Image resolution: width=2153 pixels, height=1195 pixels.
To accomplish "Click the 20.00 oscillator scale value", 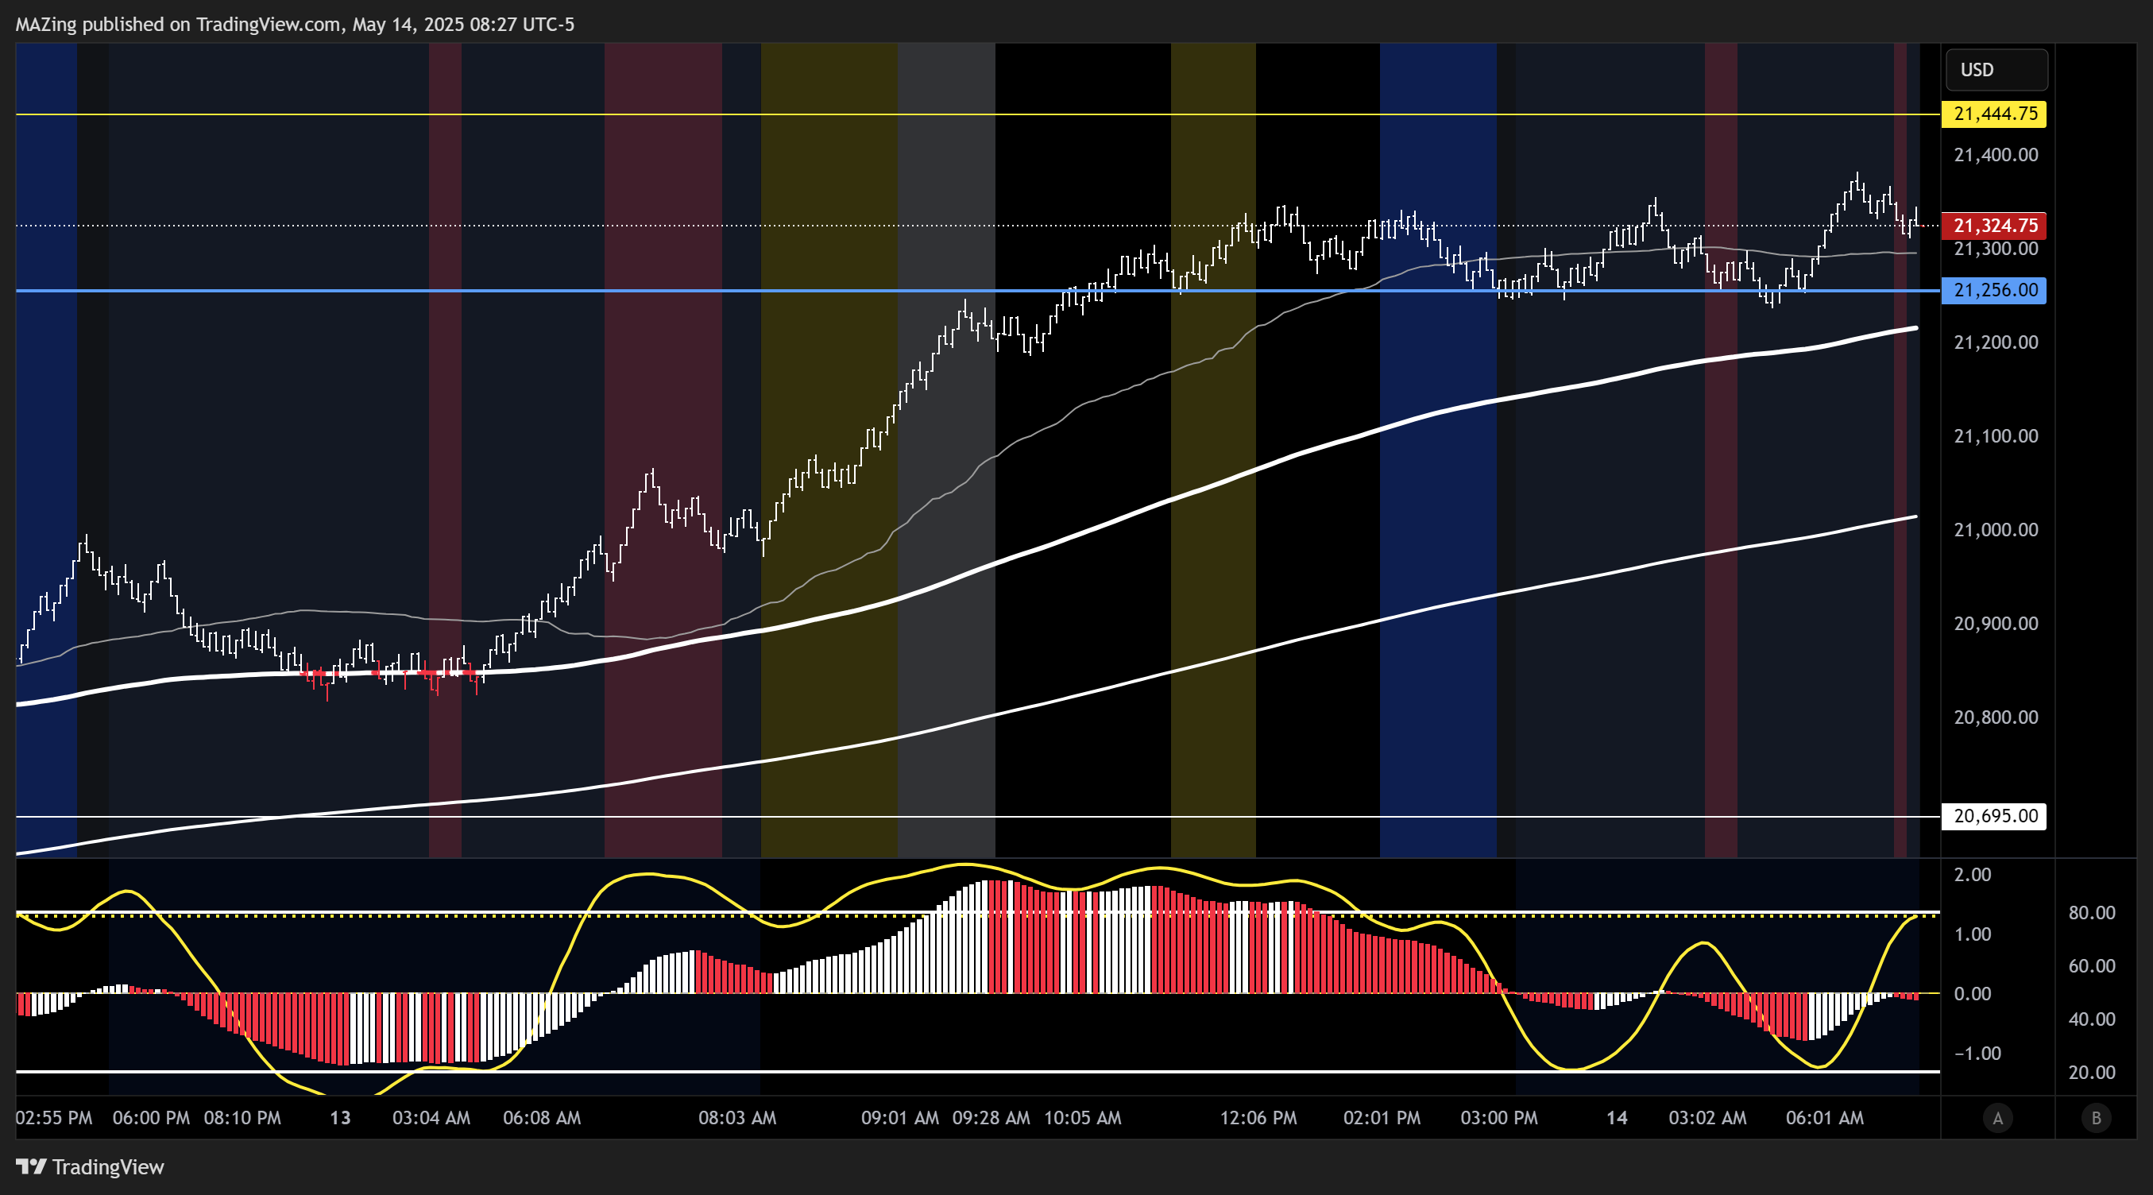I will pyautogui.click(x=2091, y=1073).
